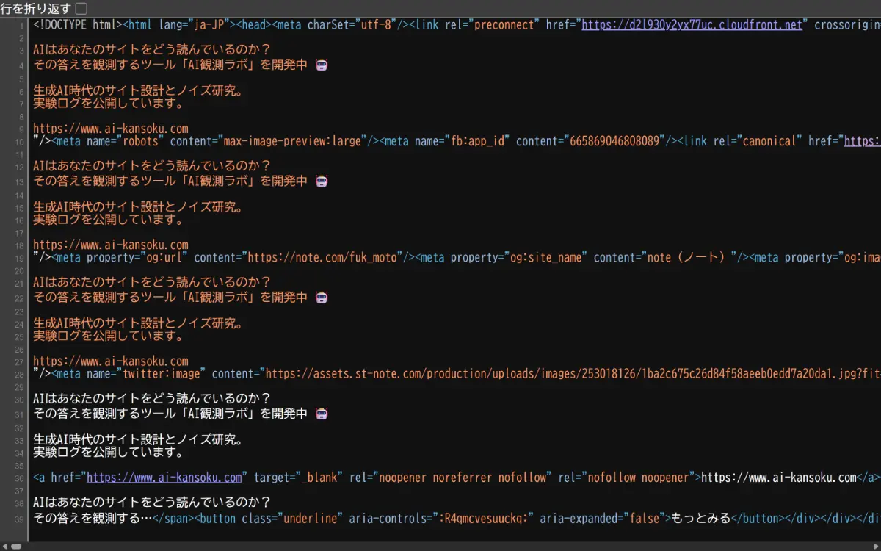Open the d2l930y2yx77uc.cloudfront.net preconnect link

[691, 24]
